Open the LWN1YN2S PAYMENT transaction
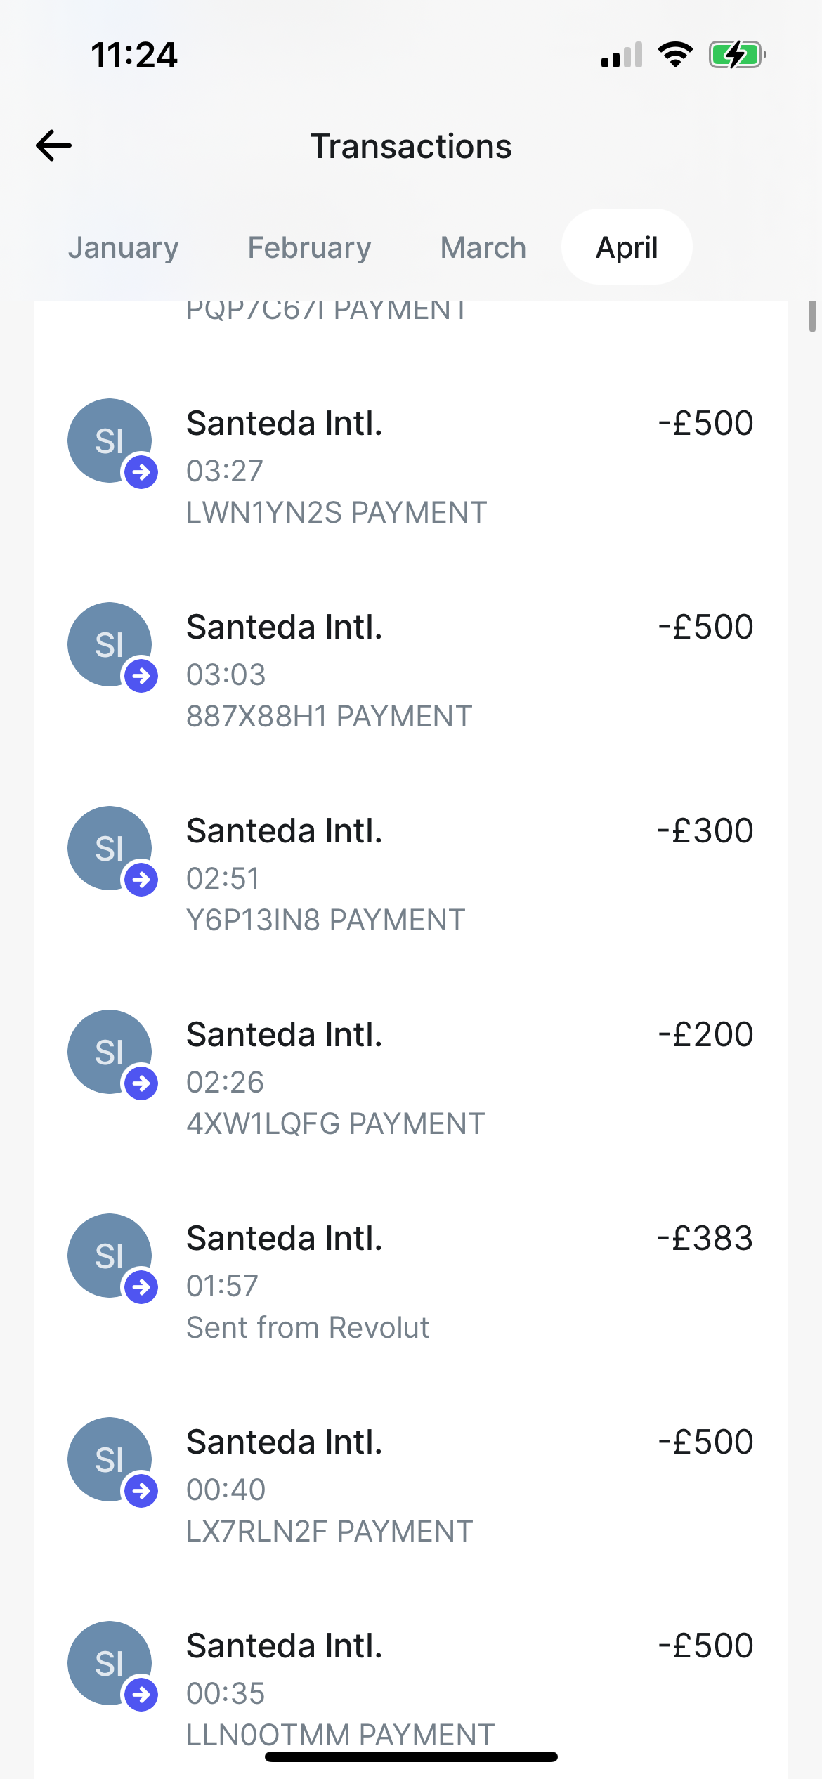The height and width of the screenshot is (1779, 822). [x=337, y=513]
